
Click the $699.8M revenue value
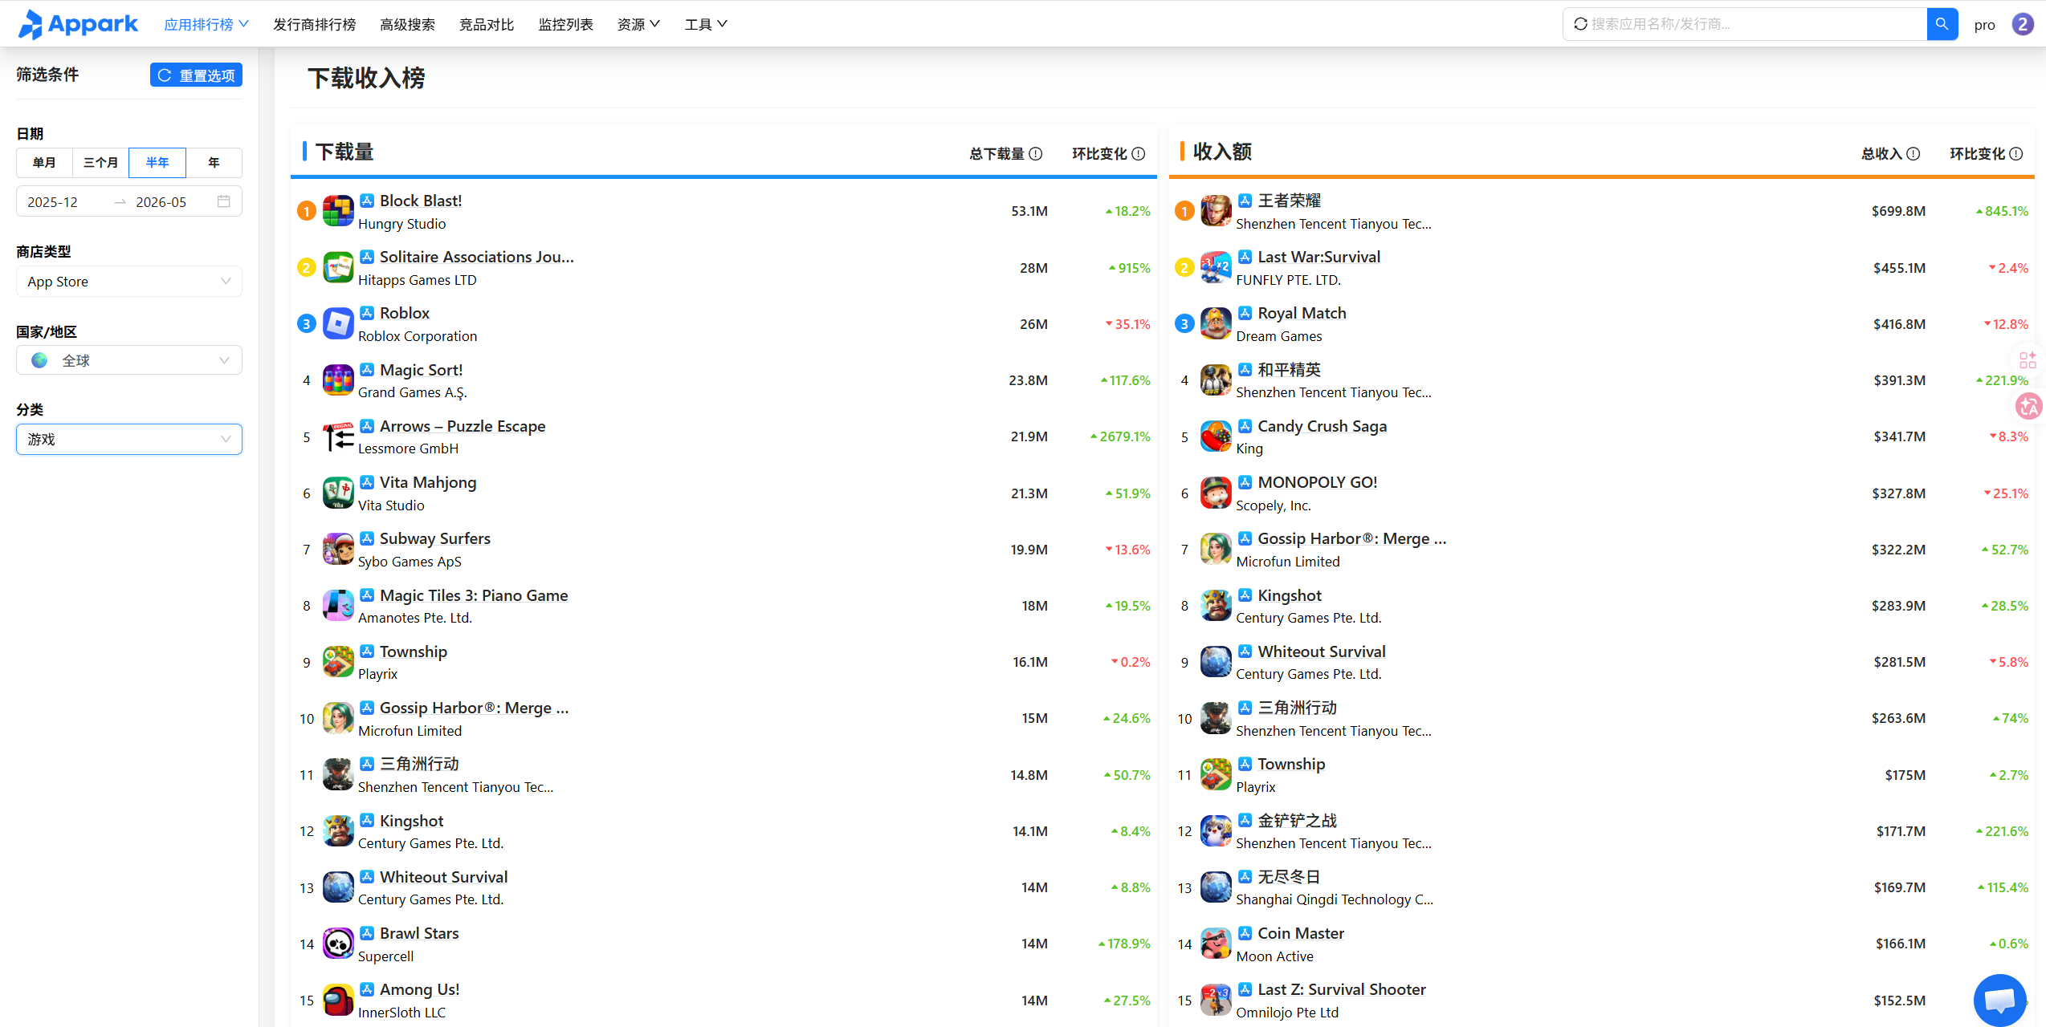[1898, 211]
